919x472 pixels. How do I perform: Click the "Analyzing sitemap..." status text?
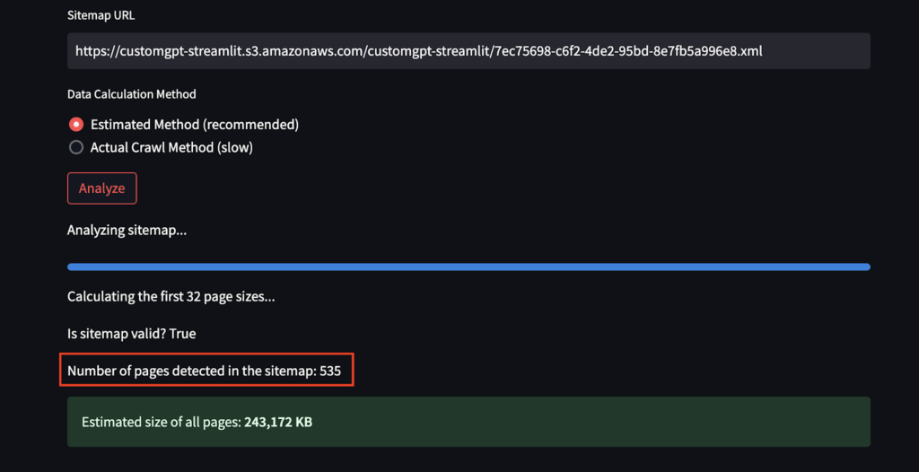pyautogui.click(x=127, y=231)
